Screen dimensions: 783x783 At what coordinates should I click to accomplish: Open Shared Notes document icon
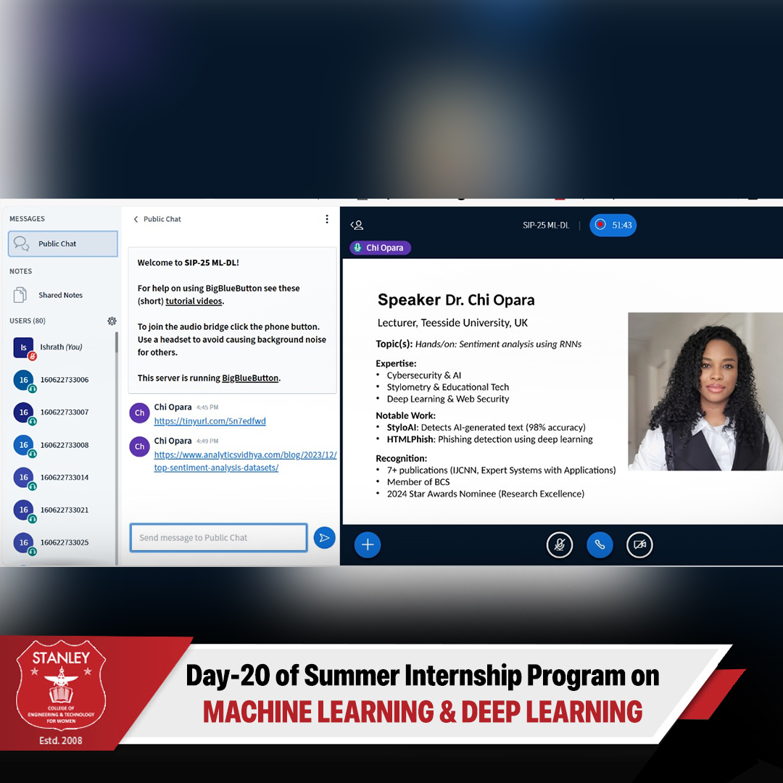(x=20, y=295)
